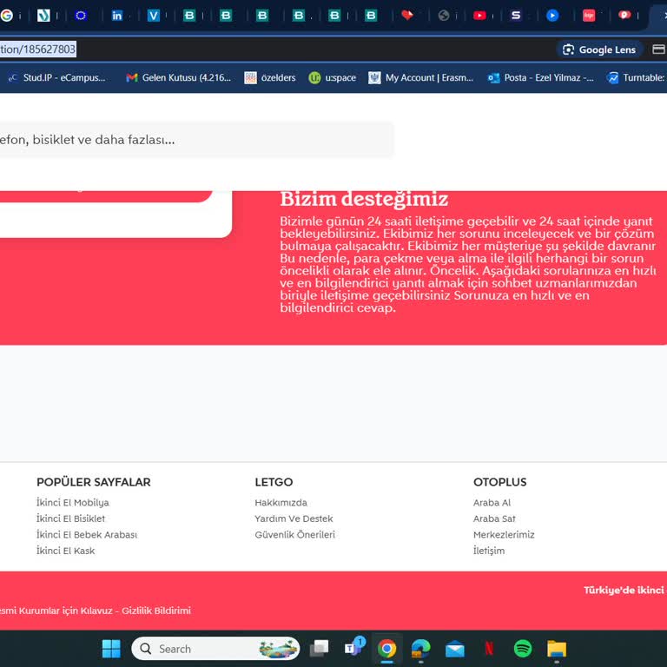Open the Gizlilik Bildirimi link

click(x=156, y=611)
